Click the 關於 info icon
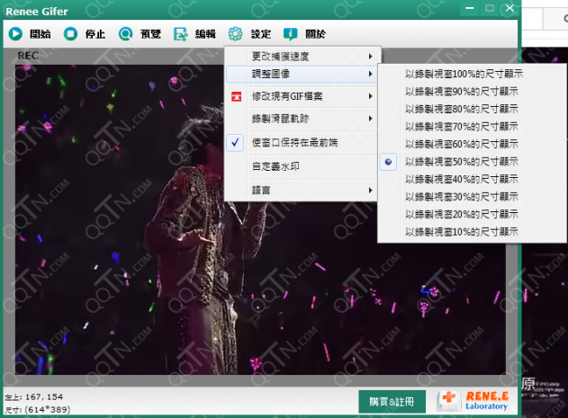 click(290, 34)
